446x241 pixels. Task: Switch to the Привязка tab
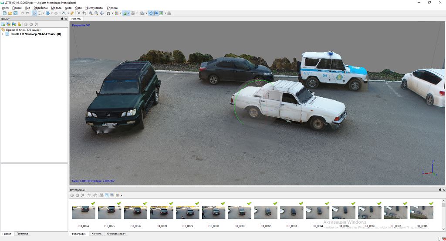pyautogui.click(x=22, y=234)
